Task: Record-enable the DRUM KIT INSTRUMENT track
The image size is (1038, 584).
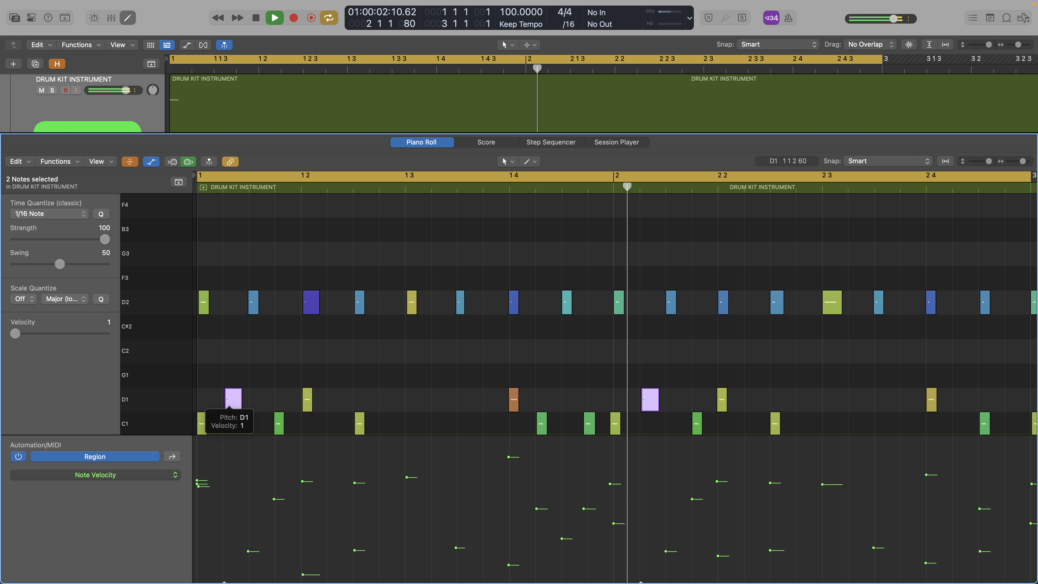Action: 66,90
